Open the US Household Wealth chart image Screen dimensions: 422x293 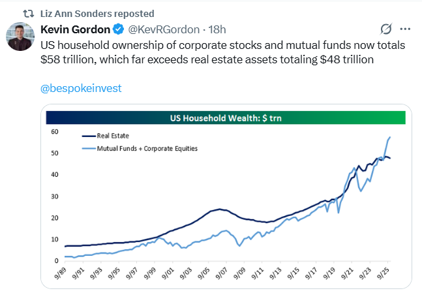(226, 196)
